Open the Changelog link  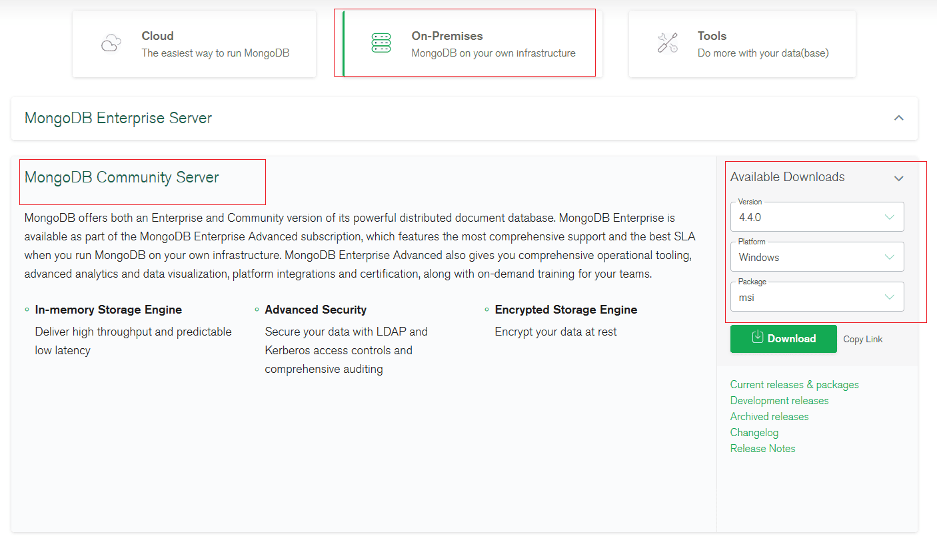(x=754, y=433)
